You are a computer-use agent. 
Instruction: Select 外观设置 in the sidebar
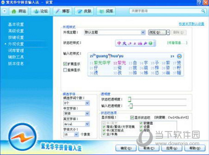click(x=16, y=44)
